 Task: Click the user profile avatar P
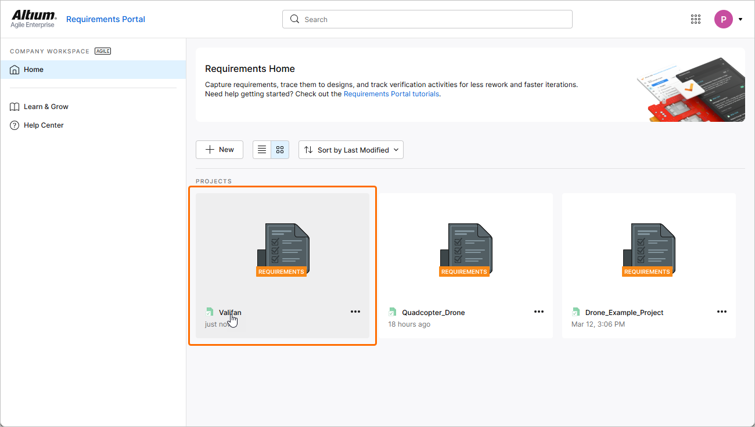point(723,19)
